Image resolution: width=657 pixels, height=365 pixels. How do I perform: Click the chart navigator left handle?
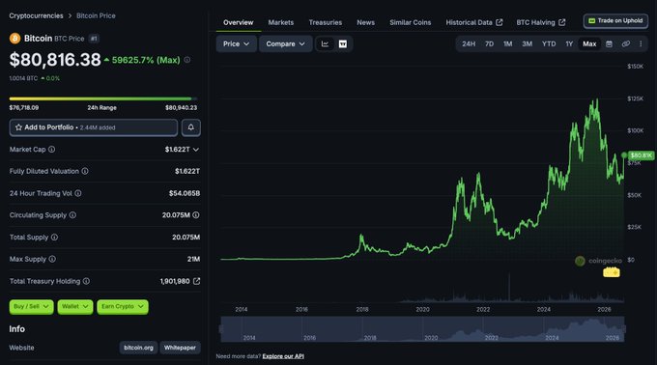(x=221, y=329)
